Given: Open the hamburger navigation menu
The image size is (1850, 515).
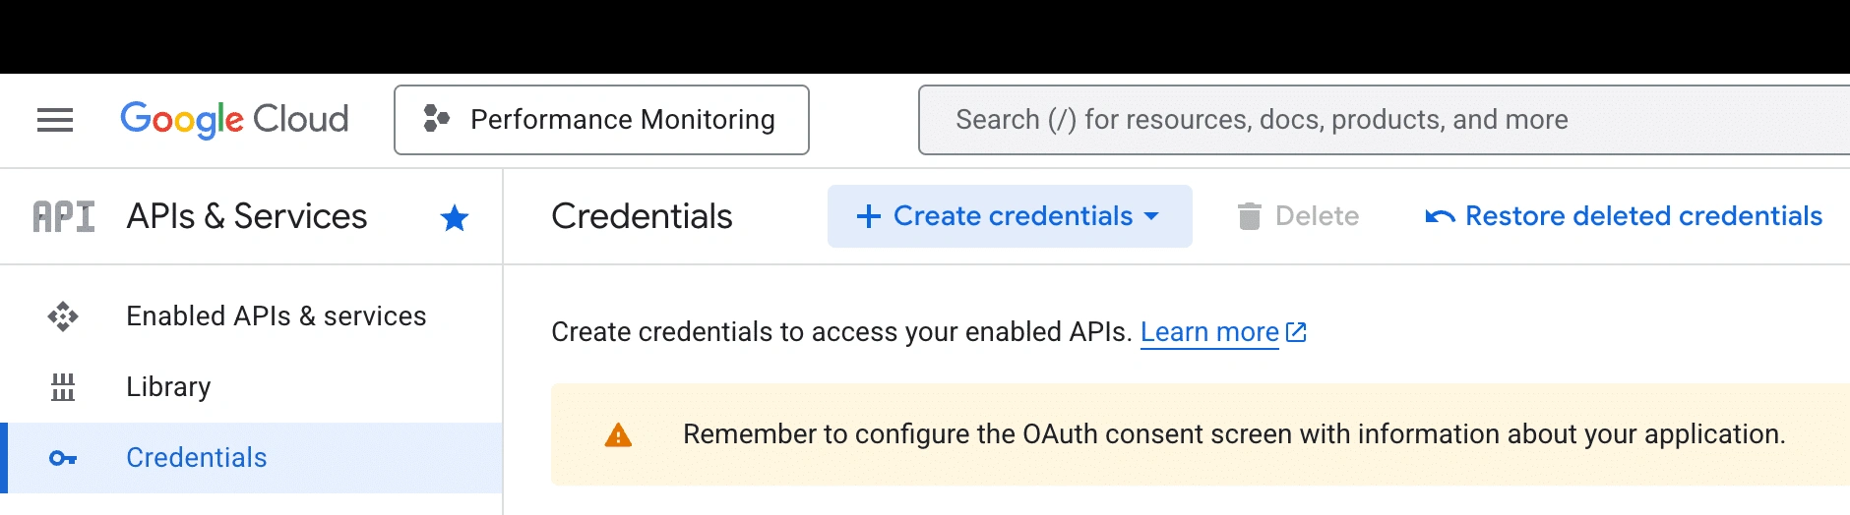Looking at the screenshot, I should [x=55, y=120].
